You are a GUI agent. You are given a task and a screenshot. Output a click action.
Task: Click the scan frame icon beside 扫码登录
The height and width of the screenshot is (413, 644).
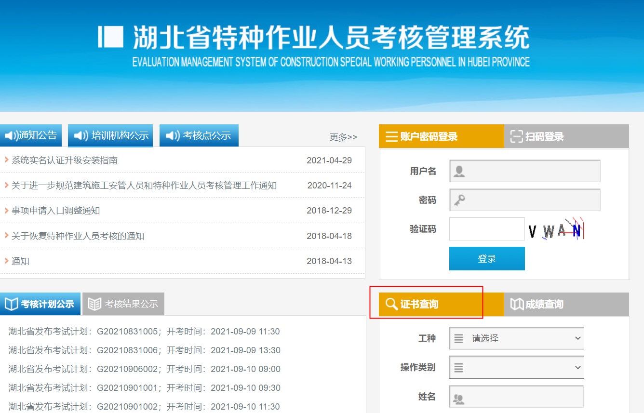point(516,136)
